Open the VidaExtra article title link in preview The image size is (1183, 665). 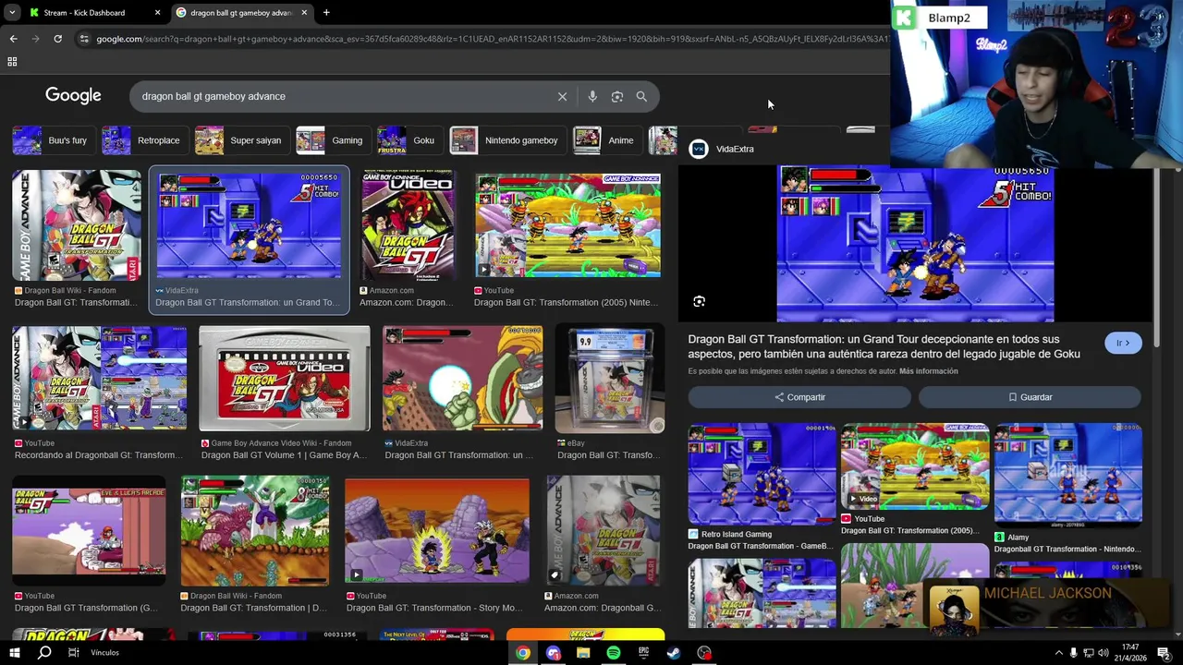[x=884, y=346]
